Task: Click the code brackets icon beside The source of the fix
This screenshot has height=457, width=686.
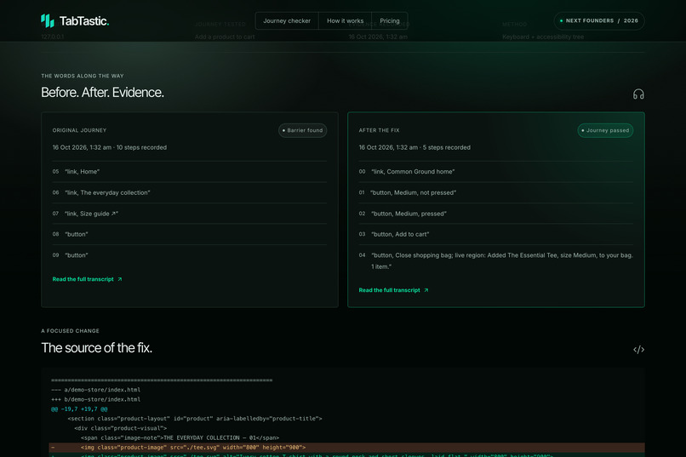Action: tap(638, 350)
